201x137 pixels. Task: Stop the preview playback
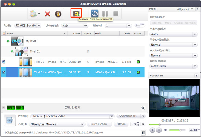coord(159,130)
